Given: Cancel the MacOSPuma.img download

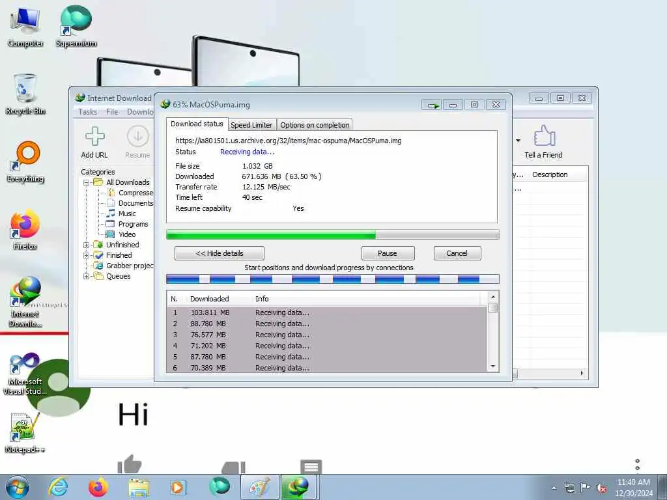Looking at the screenshot, I should (x=457, y=253).
